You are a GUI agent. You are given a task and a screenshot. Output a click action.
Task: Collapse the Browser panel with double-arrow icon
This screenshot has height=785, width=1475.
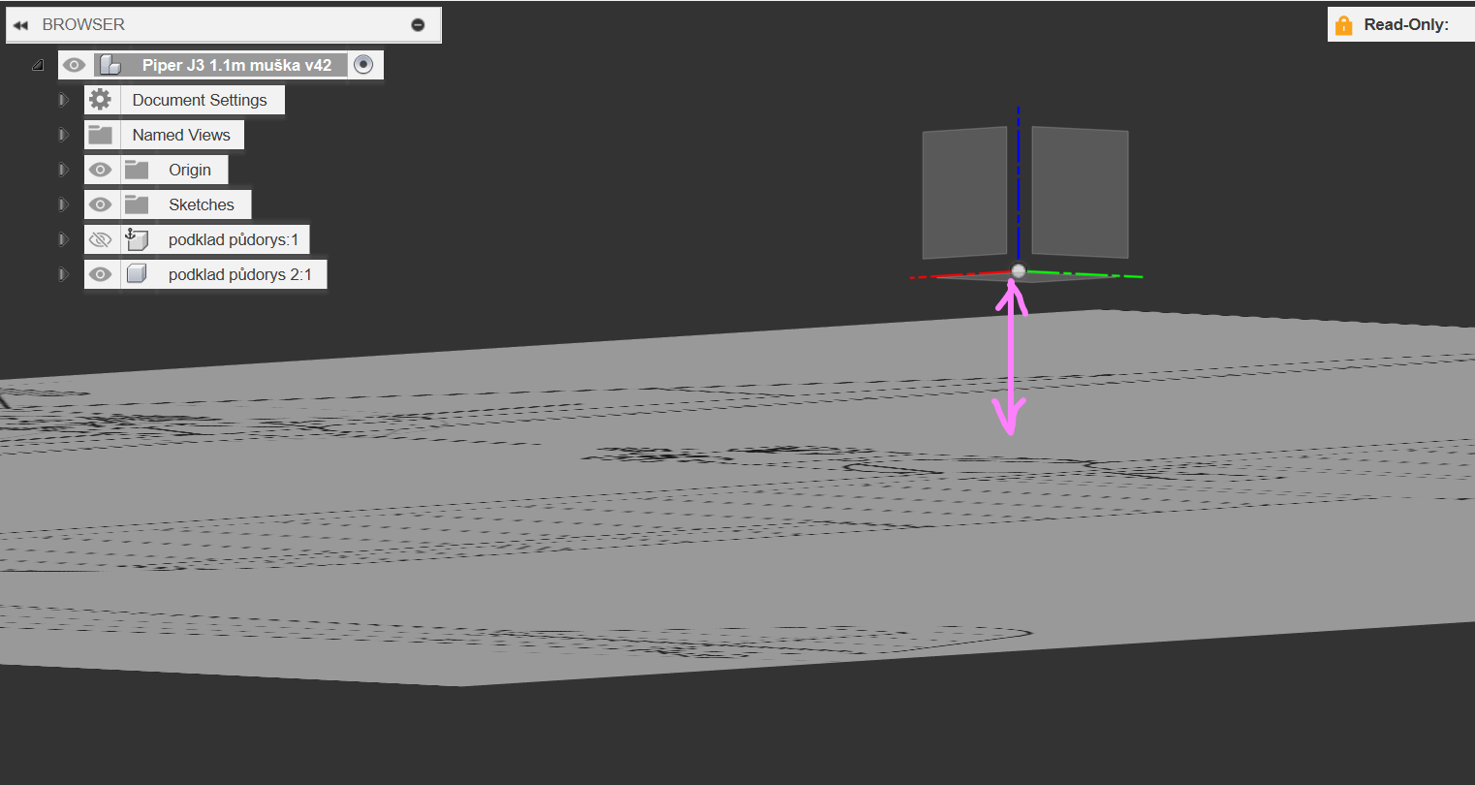click(20, 25)
